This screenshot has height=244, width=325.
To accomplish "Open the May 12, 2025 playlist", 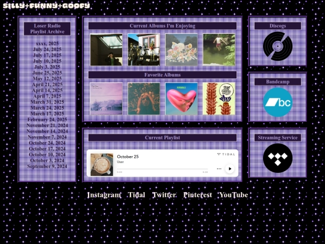I will 48,79.
